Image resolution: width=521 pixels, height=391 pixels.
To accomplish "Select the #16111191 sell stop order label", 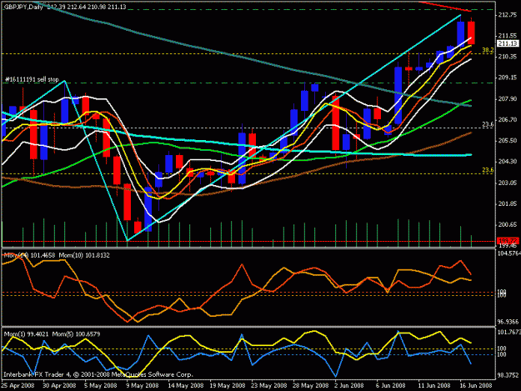I will (32, 79).
